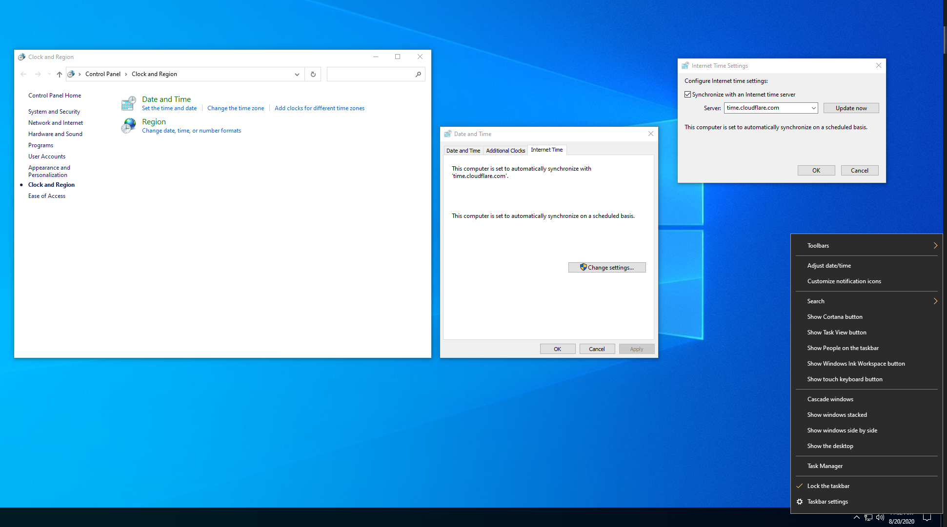Click the network tray icon
The width and height of the screenshot is (947, 527).
point(868,518)
